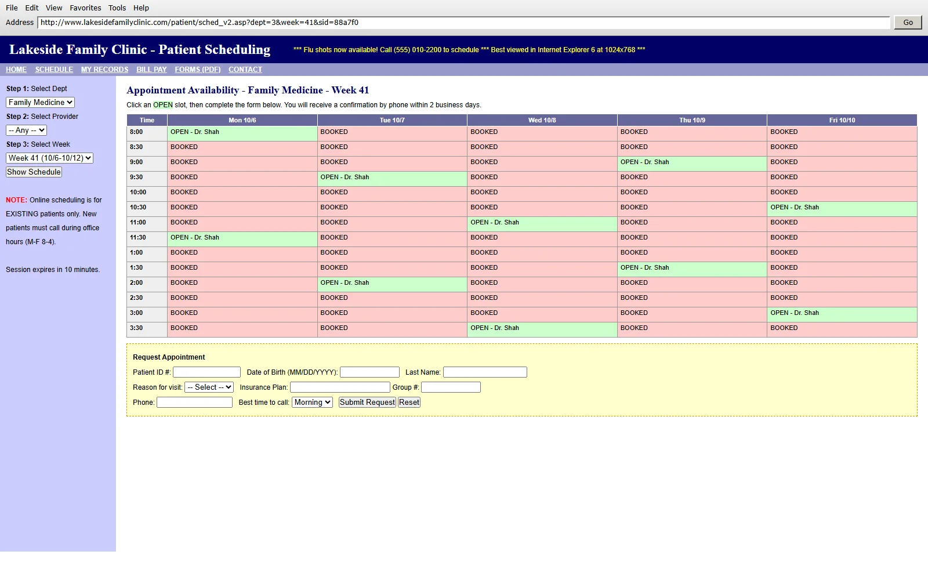The height and width of the screenshot is (580, 928).
Task: Open the Tools menu
Action: pos(117,8)
